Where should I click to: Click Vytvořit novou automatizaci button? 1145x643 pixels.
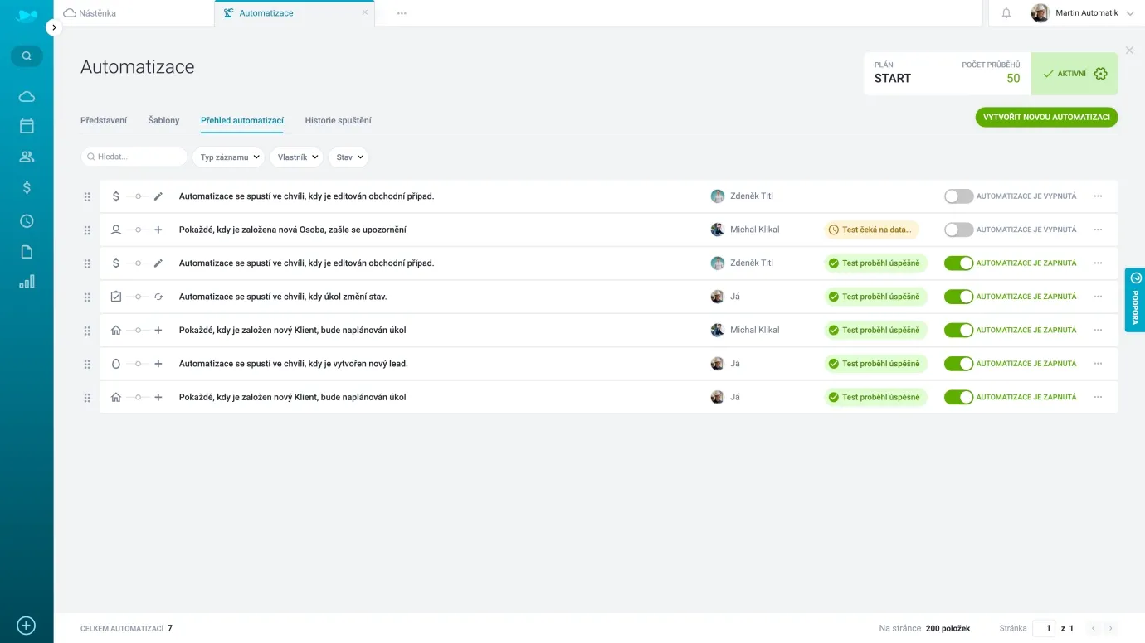[x=1046, y=118]
